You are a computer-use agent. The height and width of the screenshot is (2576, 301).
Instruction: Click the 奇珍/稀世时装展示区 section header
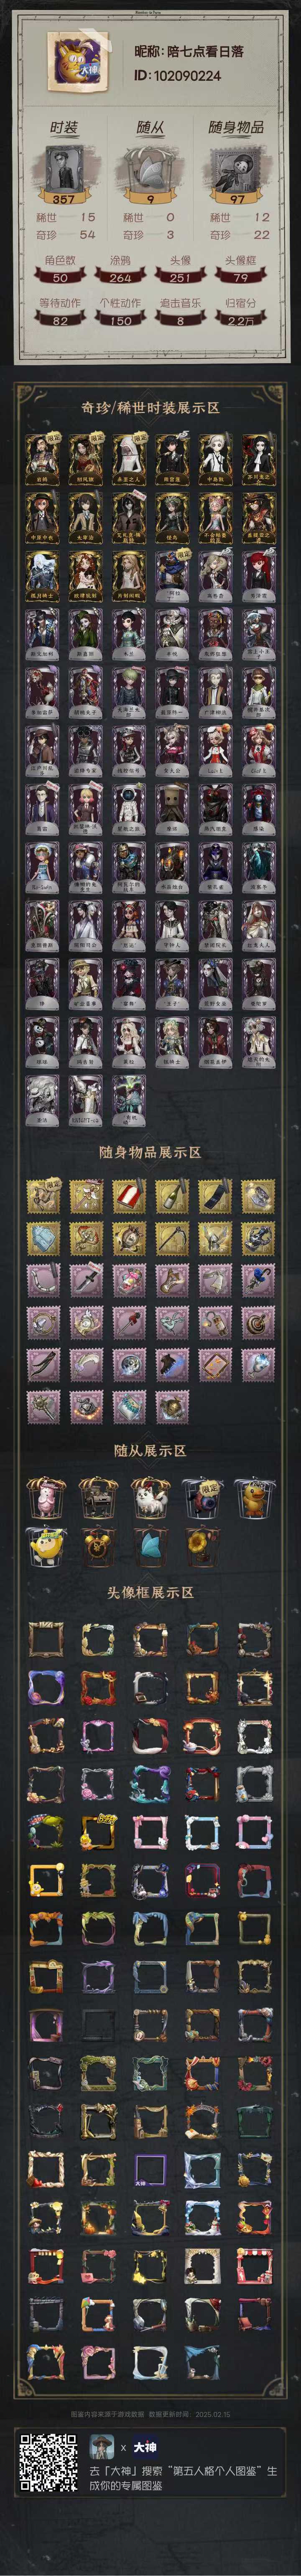pyautogui.click(x=150, y=408)
